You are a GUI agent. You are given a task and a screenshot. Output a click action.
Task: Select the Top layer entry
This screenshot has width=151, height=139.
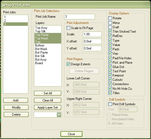click(x=48, y=42)
